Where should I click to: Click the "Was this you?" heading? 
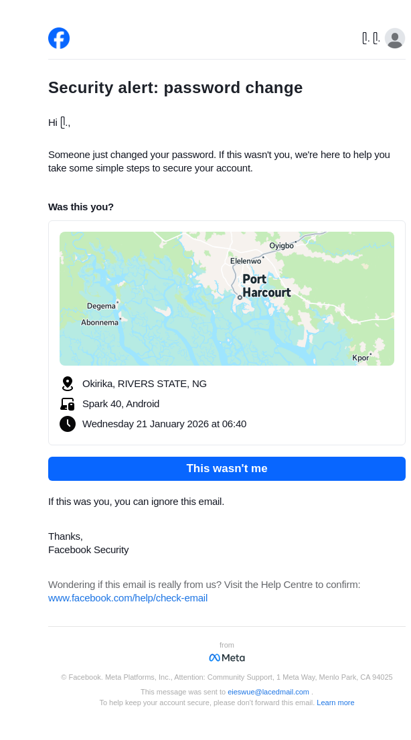pyautogui.click(x=81, y=207)
